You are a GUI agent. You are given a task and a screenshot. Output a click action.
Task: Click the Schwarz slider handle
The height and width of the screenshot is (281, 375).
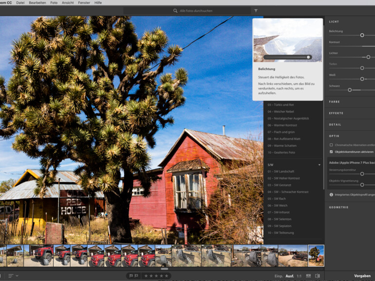pos(350,90)
